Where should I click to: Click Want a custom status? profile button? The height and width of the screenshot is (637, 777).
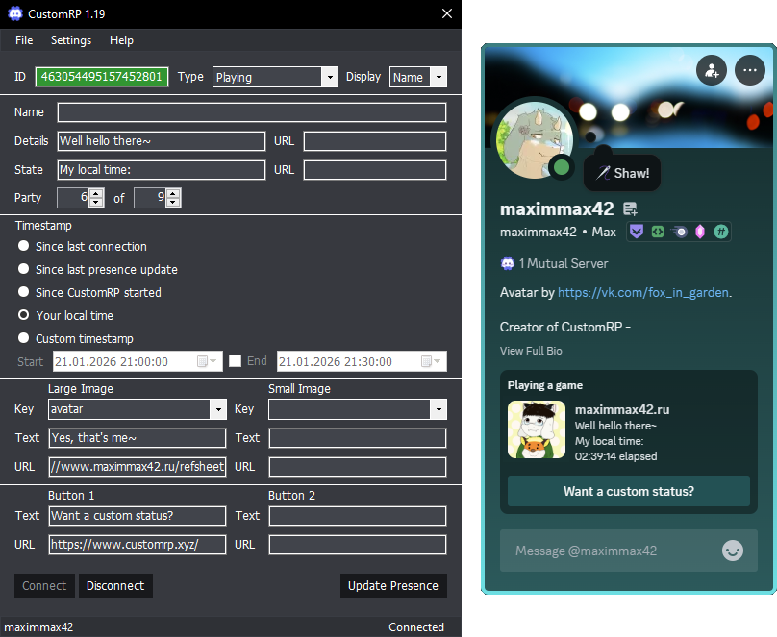coord(628,491)
